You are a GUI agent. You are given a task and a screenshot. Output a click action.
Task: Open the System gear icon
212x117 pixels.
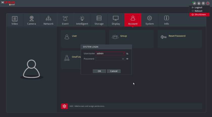pos(150,20)
